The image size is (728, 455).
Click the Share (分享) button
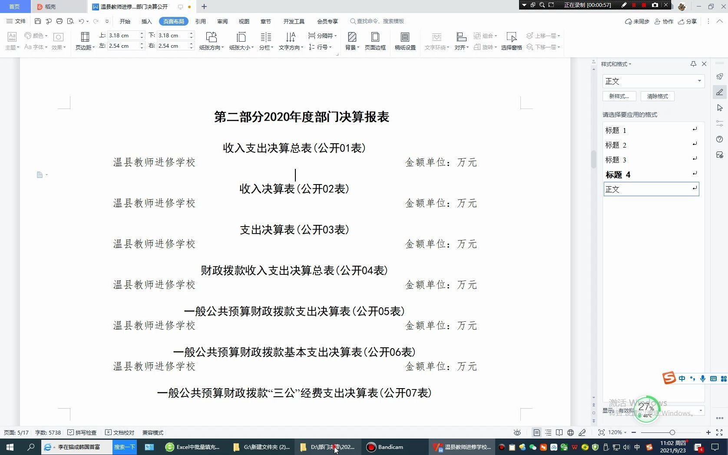[688, 21]
